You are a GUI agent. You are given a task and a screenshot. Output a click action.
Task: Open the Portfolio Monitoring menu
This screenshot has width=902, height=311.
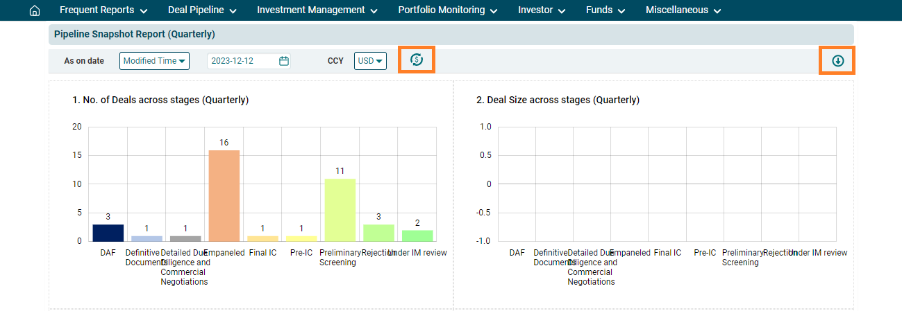coord(447,10)
